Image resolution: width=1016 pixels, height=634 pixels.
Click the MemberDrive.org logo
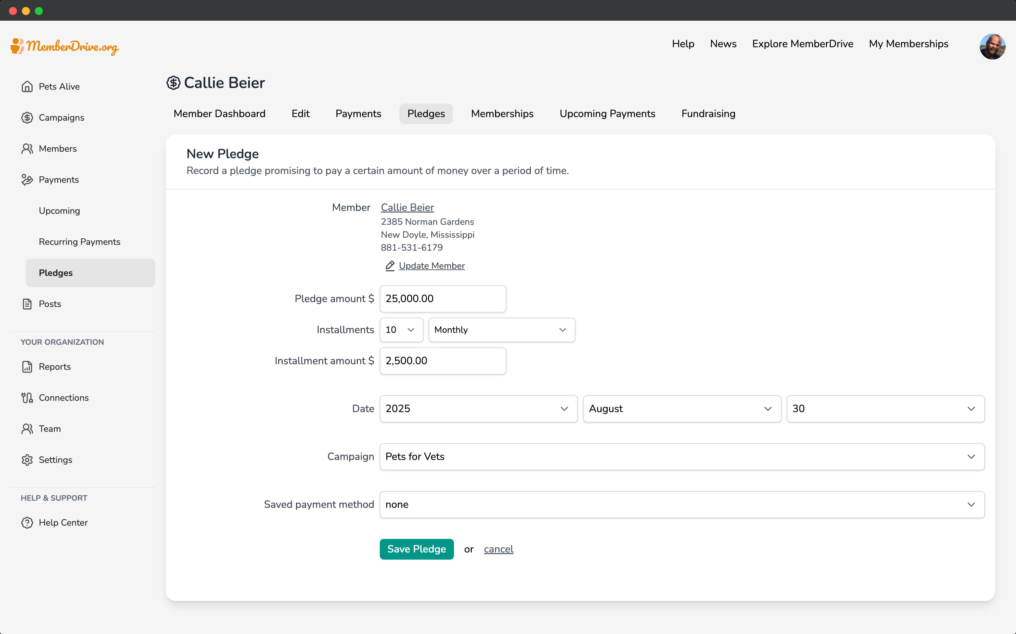click(65, 46)
